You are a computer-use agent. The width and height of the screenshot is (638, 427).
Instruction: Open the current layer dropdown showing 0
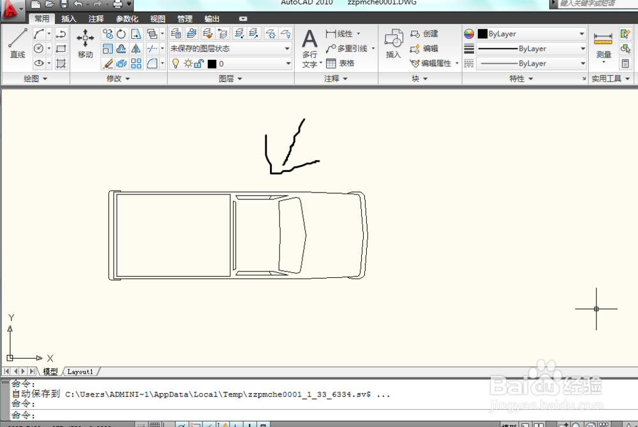230,63
